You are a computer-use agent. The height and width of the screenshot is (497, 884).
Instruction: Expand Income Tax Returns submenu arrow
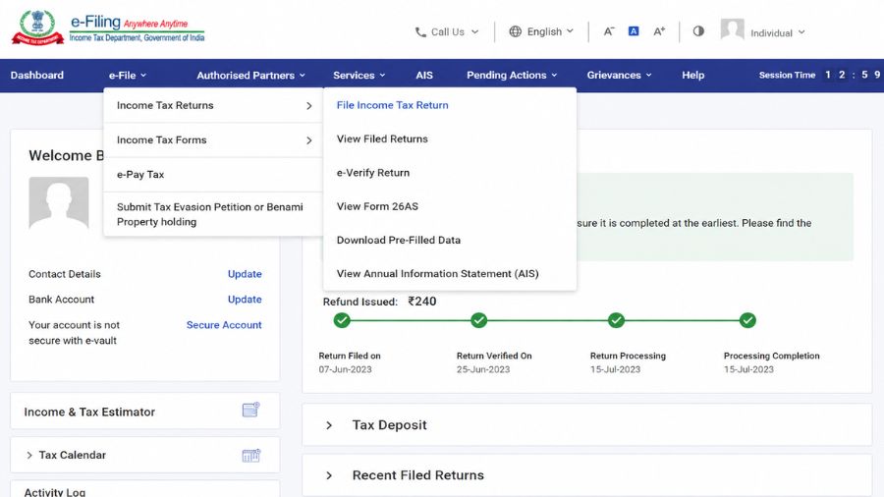[309, 105]
